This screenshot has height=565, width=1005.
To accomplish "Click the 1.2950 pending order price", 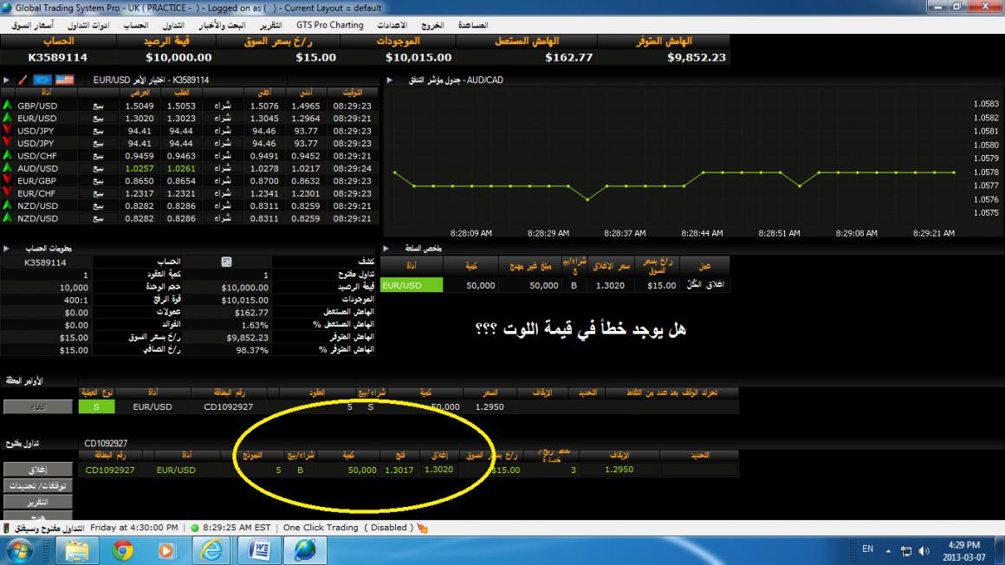I will 490,406.
